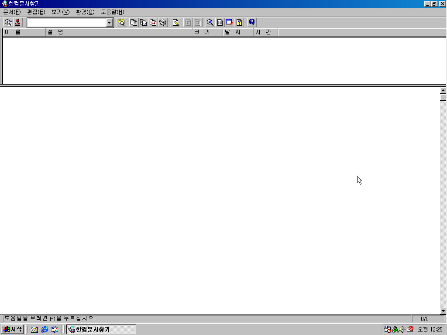
Task: Click the preview pane scrollbar thumb
Action: (x=443, y=97)
